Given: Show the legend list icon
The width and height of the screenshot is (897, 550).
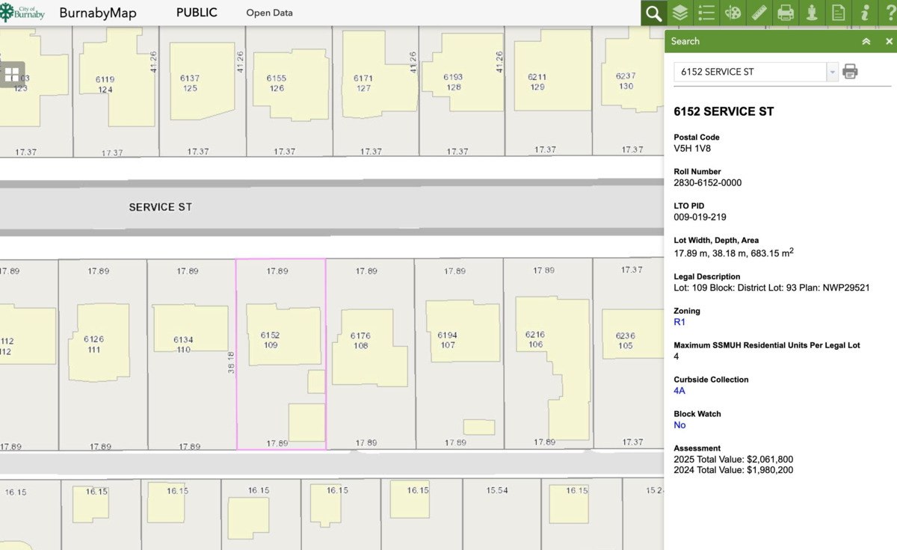Looking at the screenshot, I should tap(706, 13).
